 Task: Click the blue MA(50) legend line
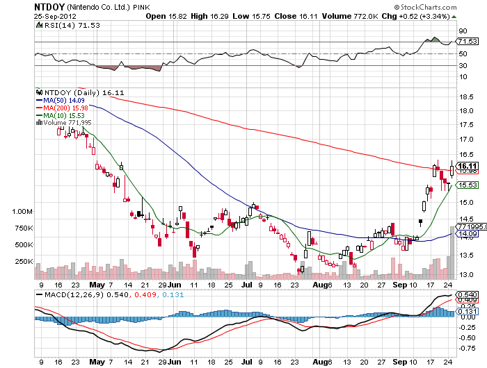(40, 100)
